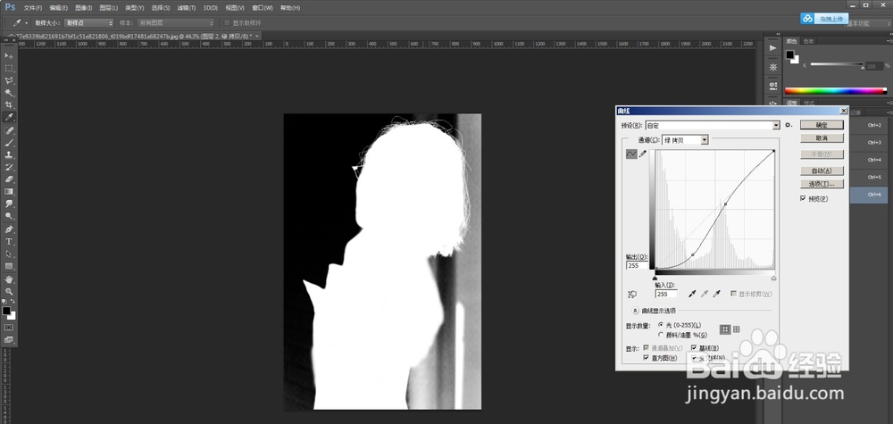Click the 拖拽上传 upload button
The height and width of the screenshot is (424, 893).
point(824,19)
